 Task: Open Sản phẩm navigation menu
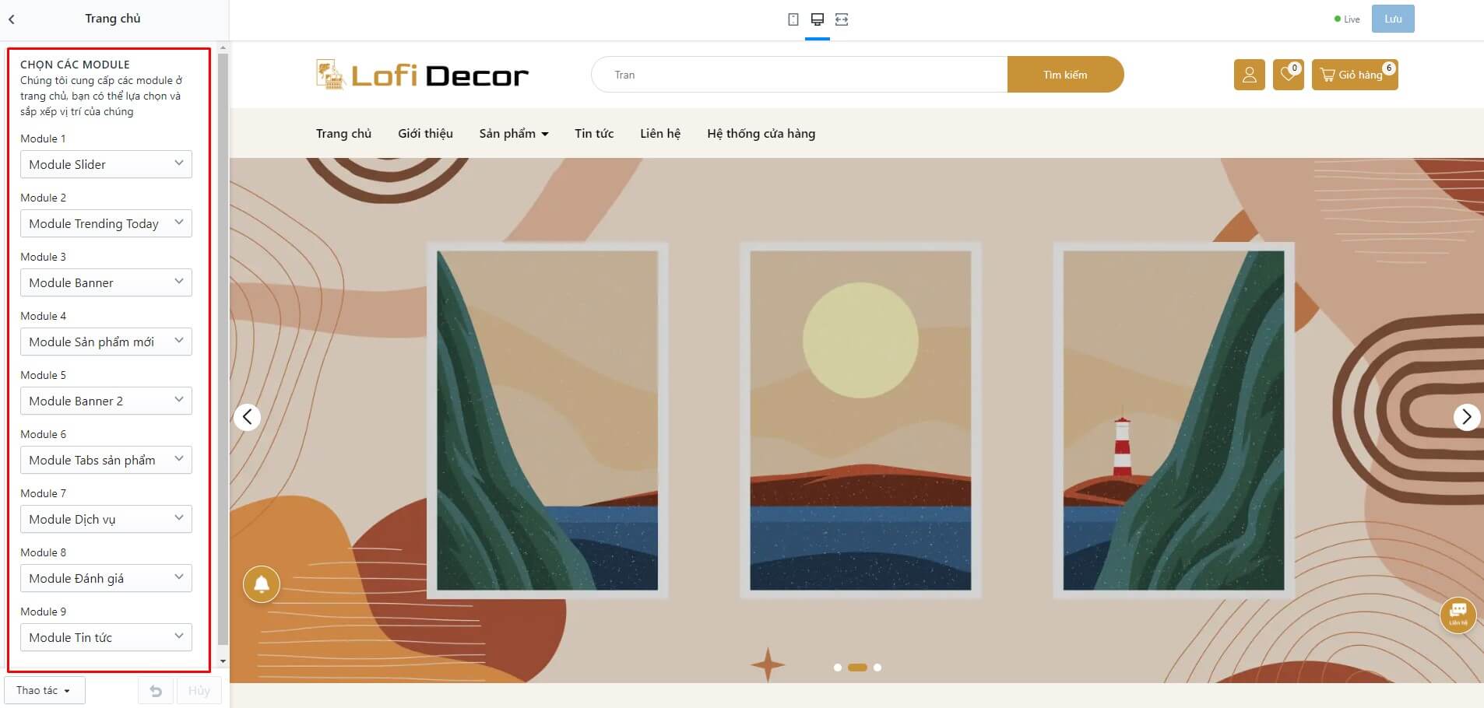coord(514,134)
